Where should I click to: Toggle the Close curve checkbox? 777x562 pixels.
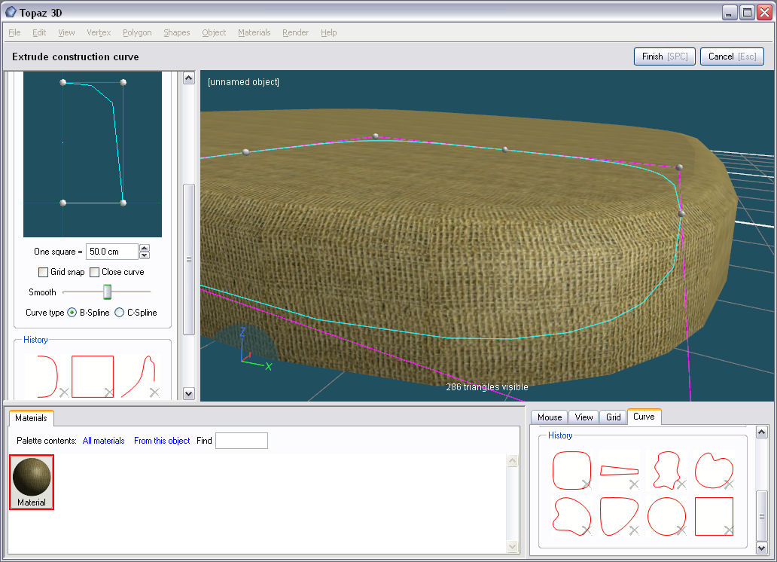point(95,272)
